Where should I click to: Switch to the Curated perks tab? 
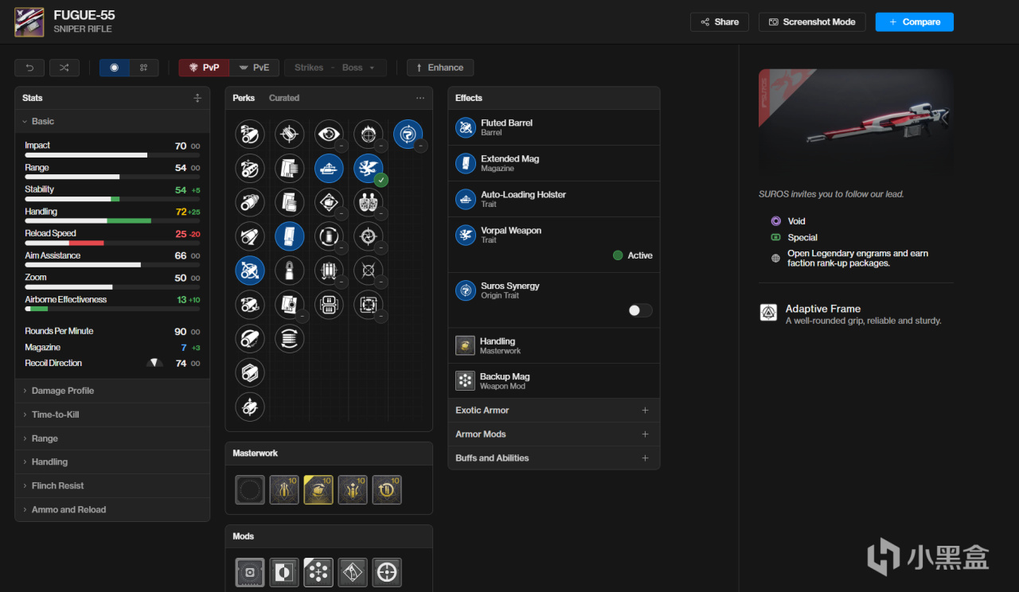pyautogui.click(x=284, y=98)
